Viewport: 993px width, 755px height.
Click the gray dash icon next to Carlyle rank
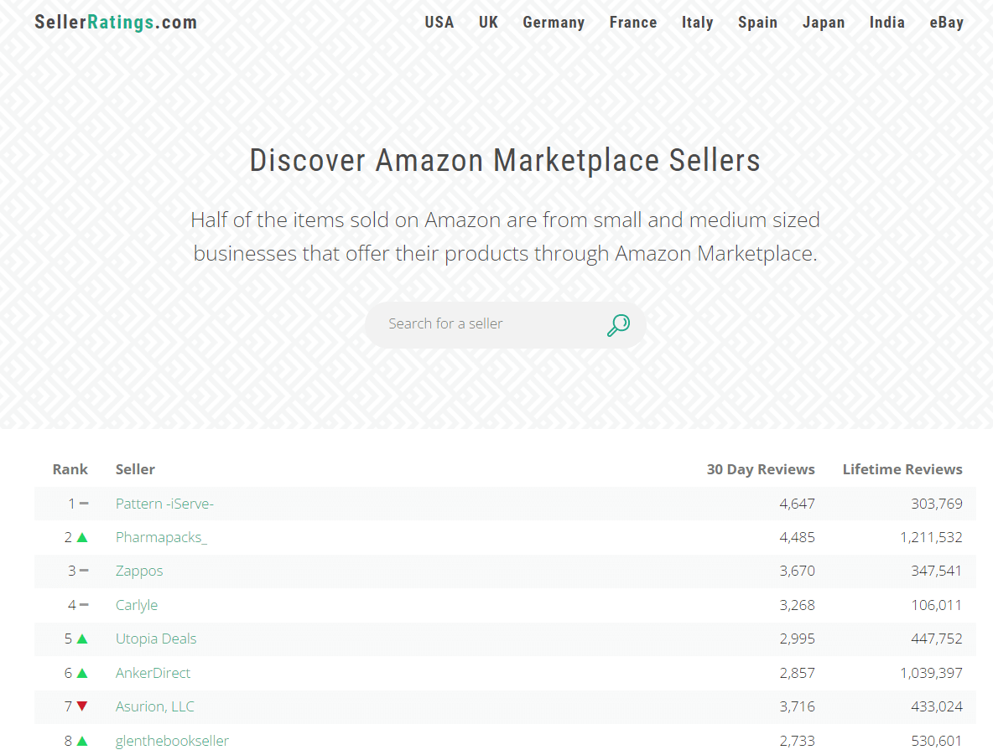(84, 605)
